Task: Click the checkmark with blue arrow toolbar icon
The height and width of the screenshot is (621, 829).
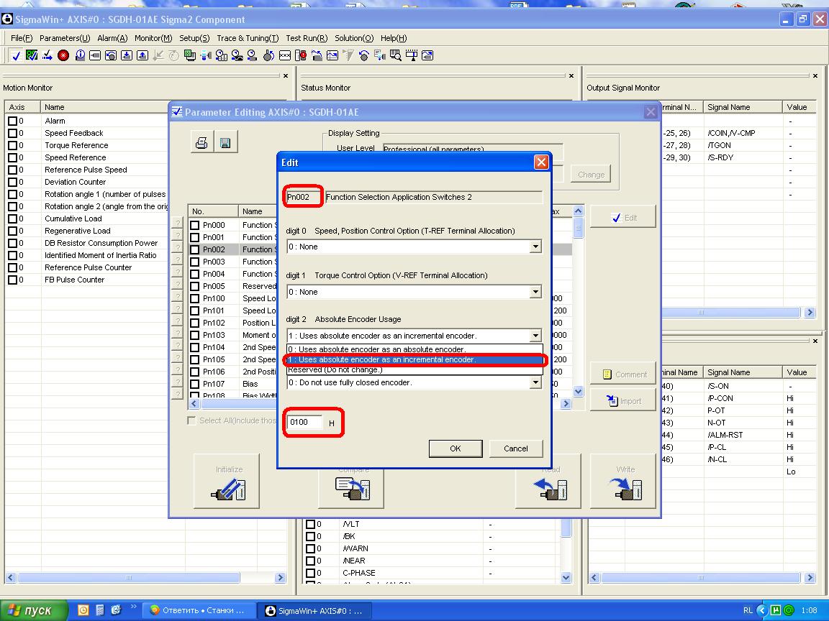Action: pos(47,55)
